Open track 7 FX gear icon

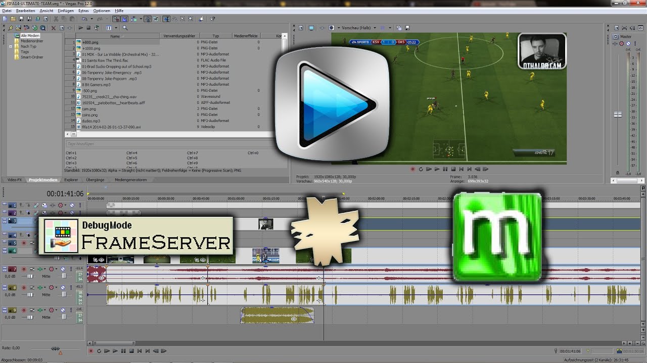(x=51, y=269)
